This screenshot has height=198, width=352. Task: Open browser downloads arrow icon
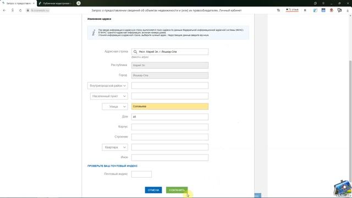347,10
